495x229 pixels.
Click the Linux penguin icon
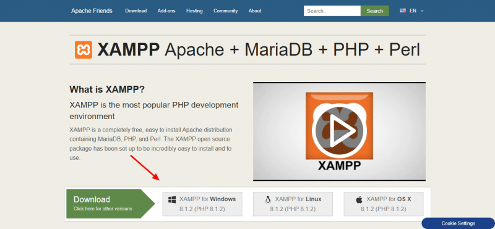268,199
